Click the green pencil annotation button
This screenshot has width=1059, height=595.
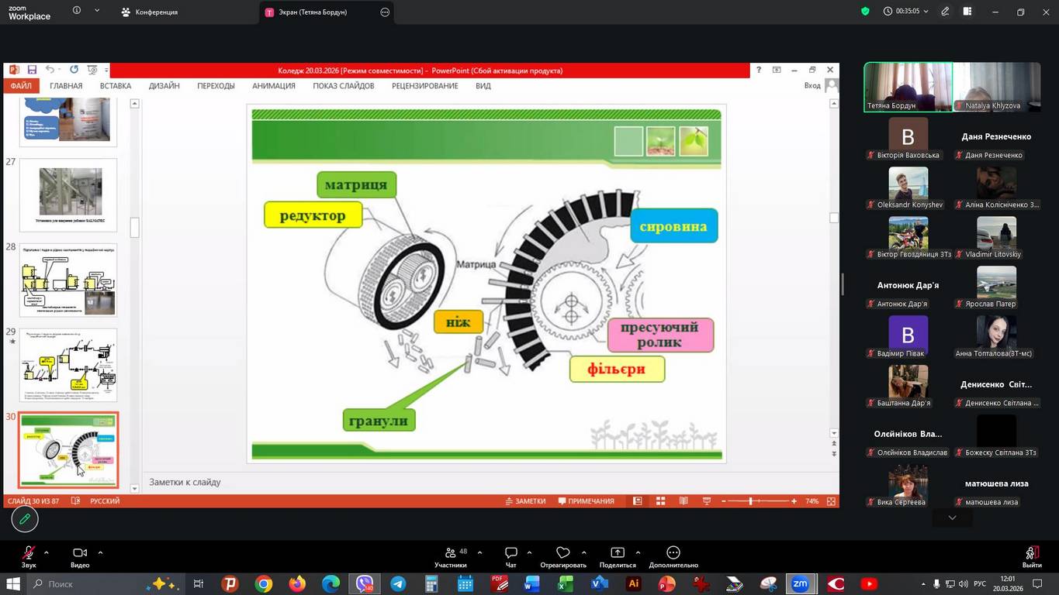pos(25,519)
